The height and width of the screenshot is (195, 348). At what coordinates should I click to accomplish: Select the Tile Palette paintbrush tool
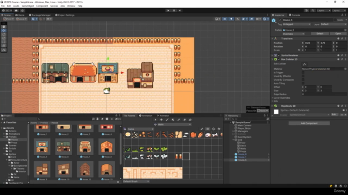[167, 120]
